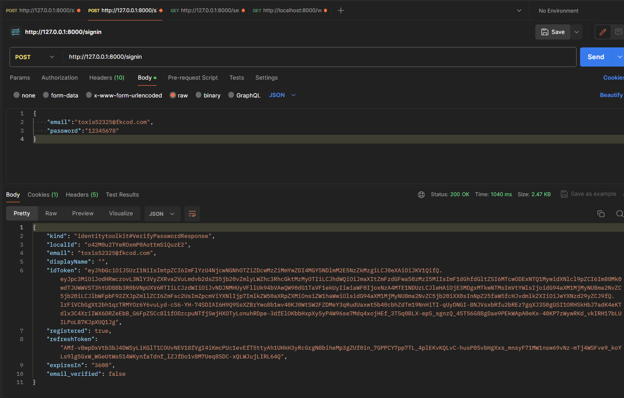Search response with magnifier icon
This screenshot has height=398, width=624.
pos(620,214)
